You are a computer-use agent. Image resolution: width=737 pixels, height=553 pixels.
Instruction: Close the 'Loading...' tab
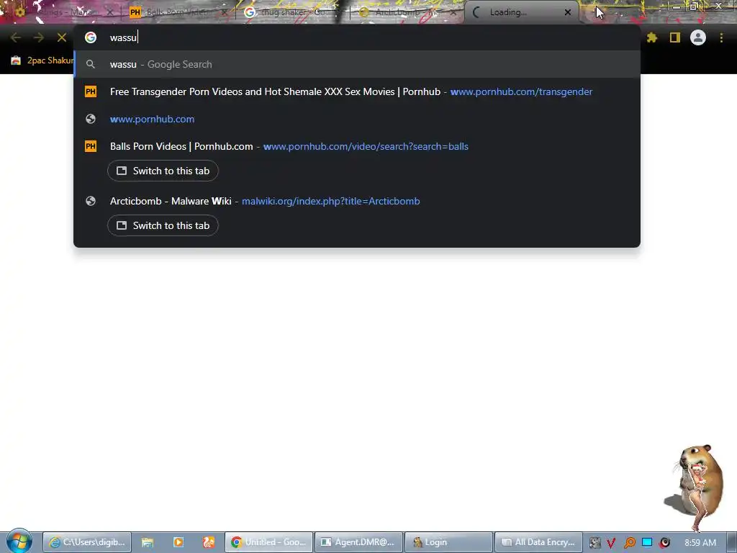568,12
